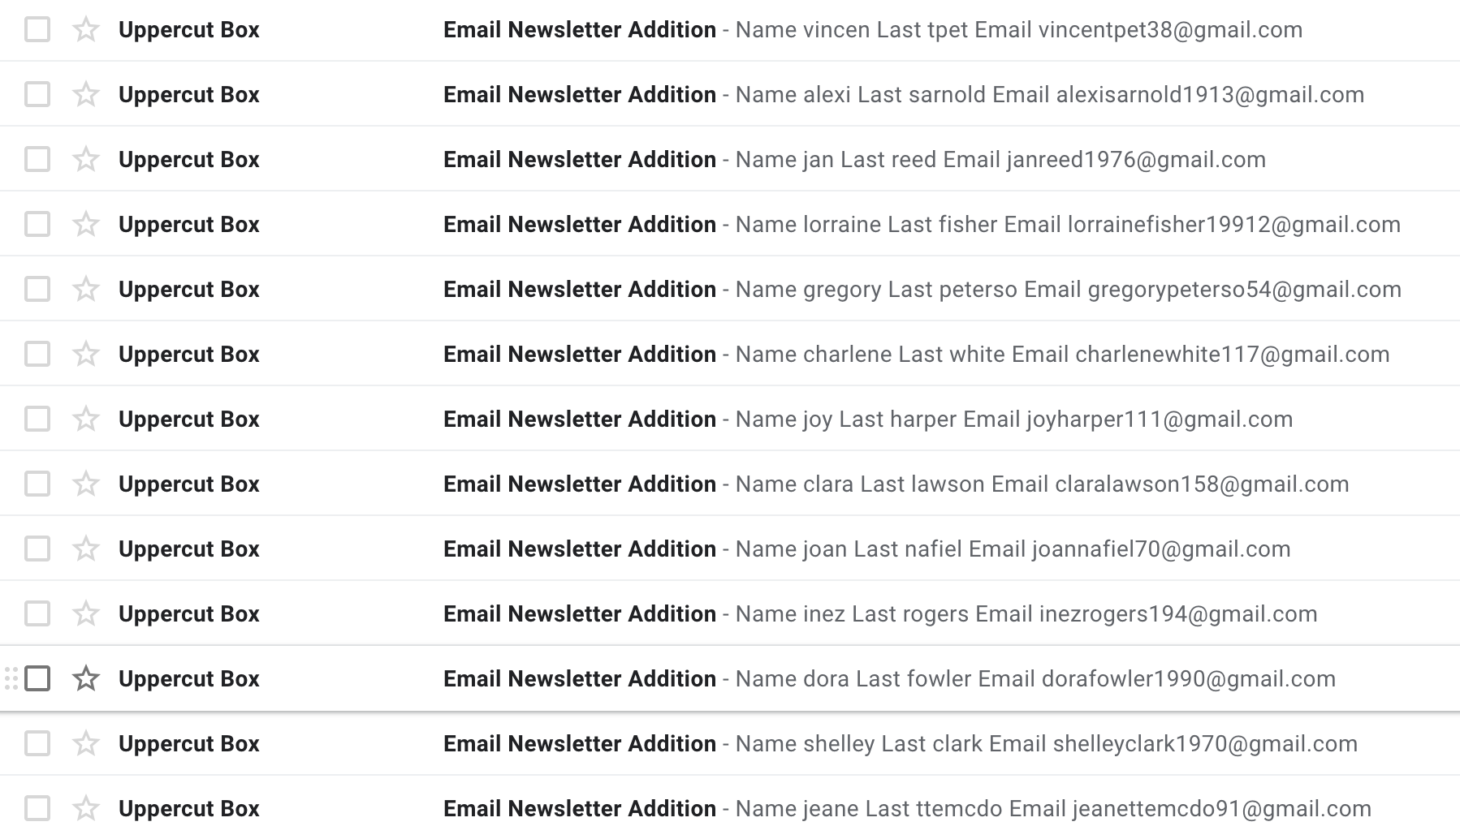Image resolution: width=1460 pixels, height=839 pixels.
Task: Open email from Name charlene Last white
Action: coord(730,355)
